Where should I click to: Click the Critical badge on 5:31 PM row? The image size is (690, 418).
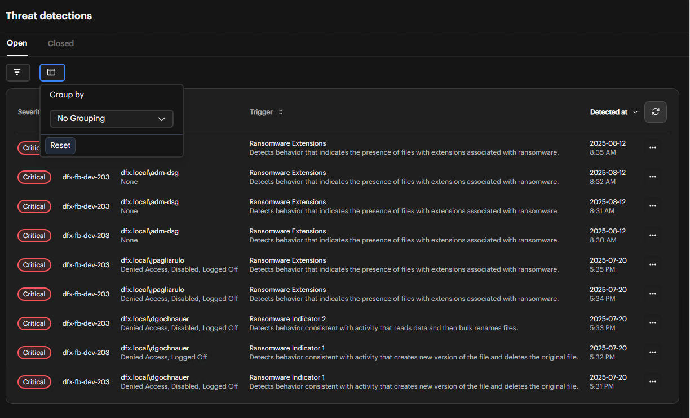(34, 382)
